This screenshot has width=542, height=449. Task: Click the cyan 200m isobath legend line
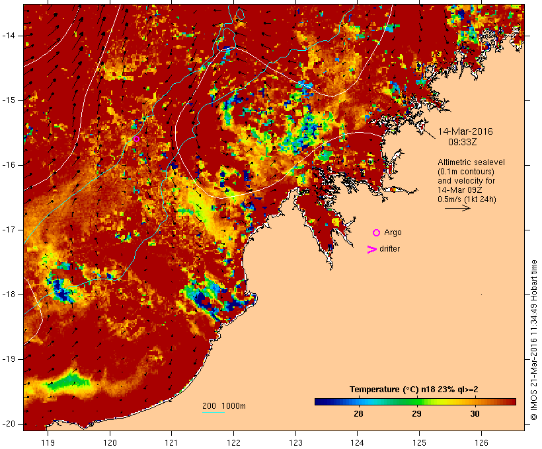pos(213,412)
